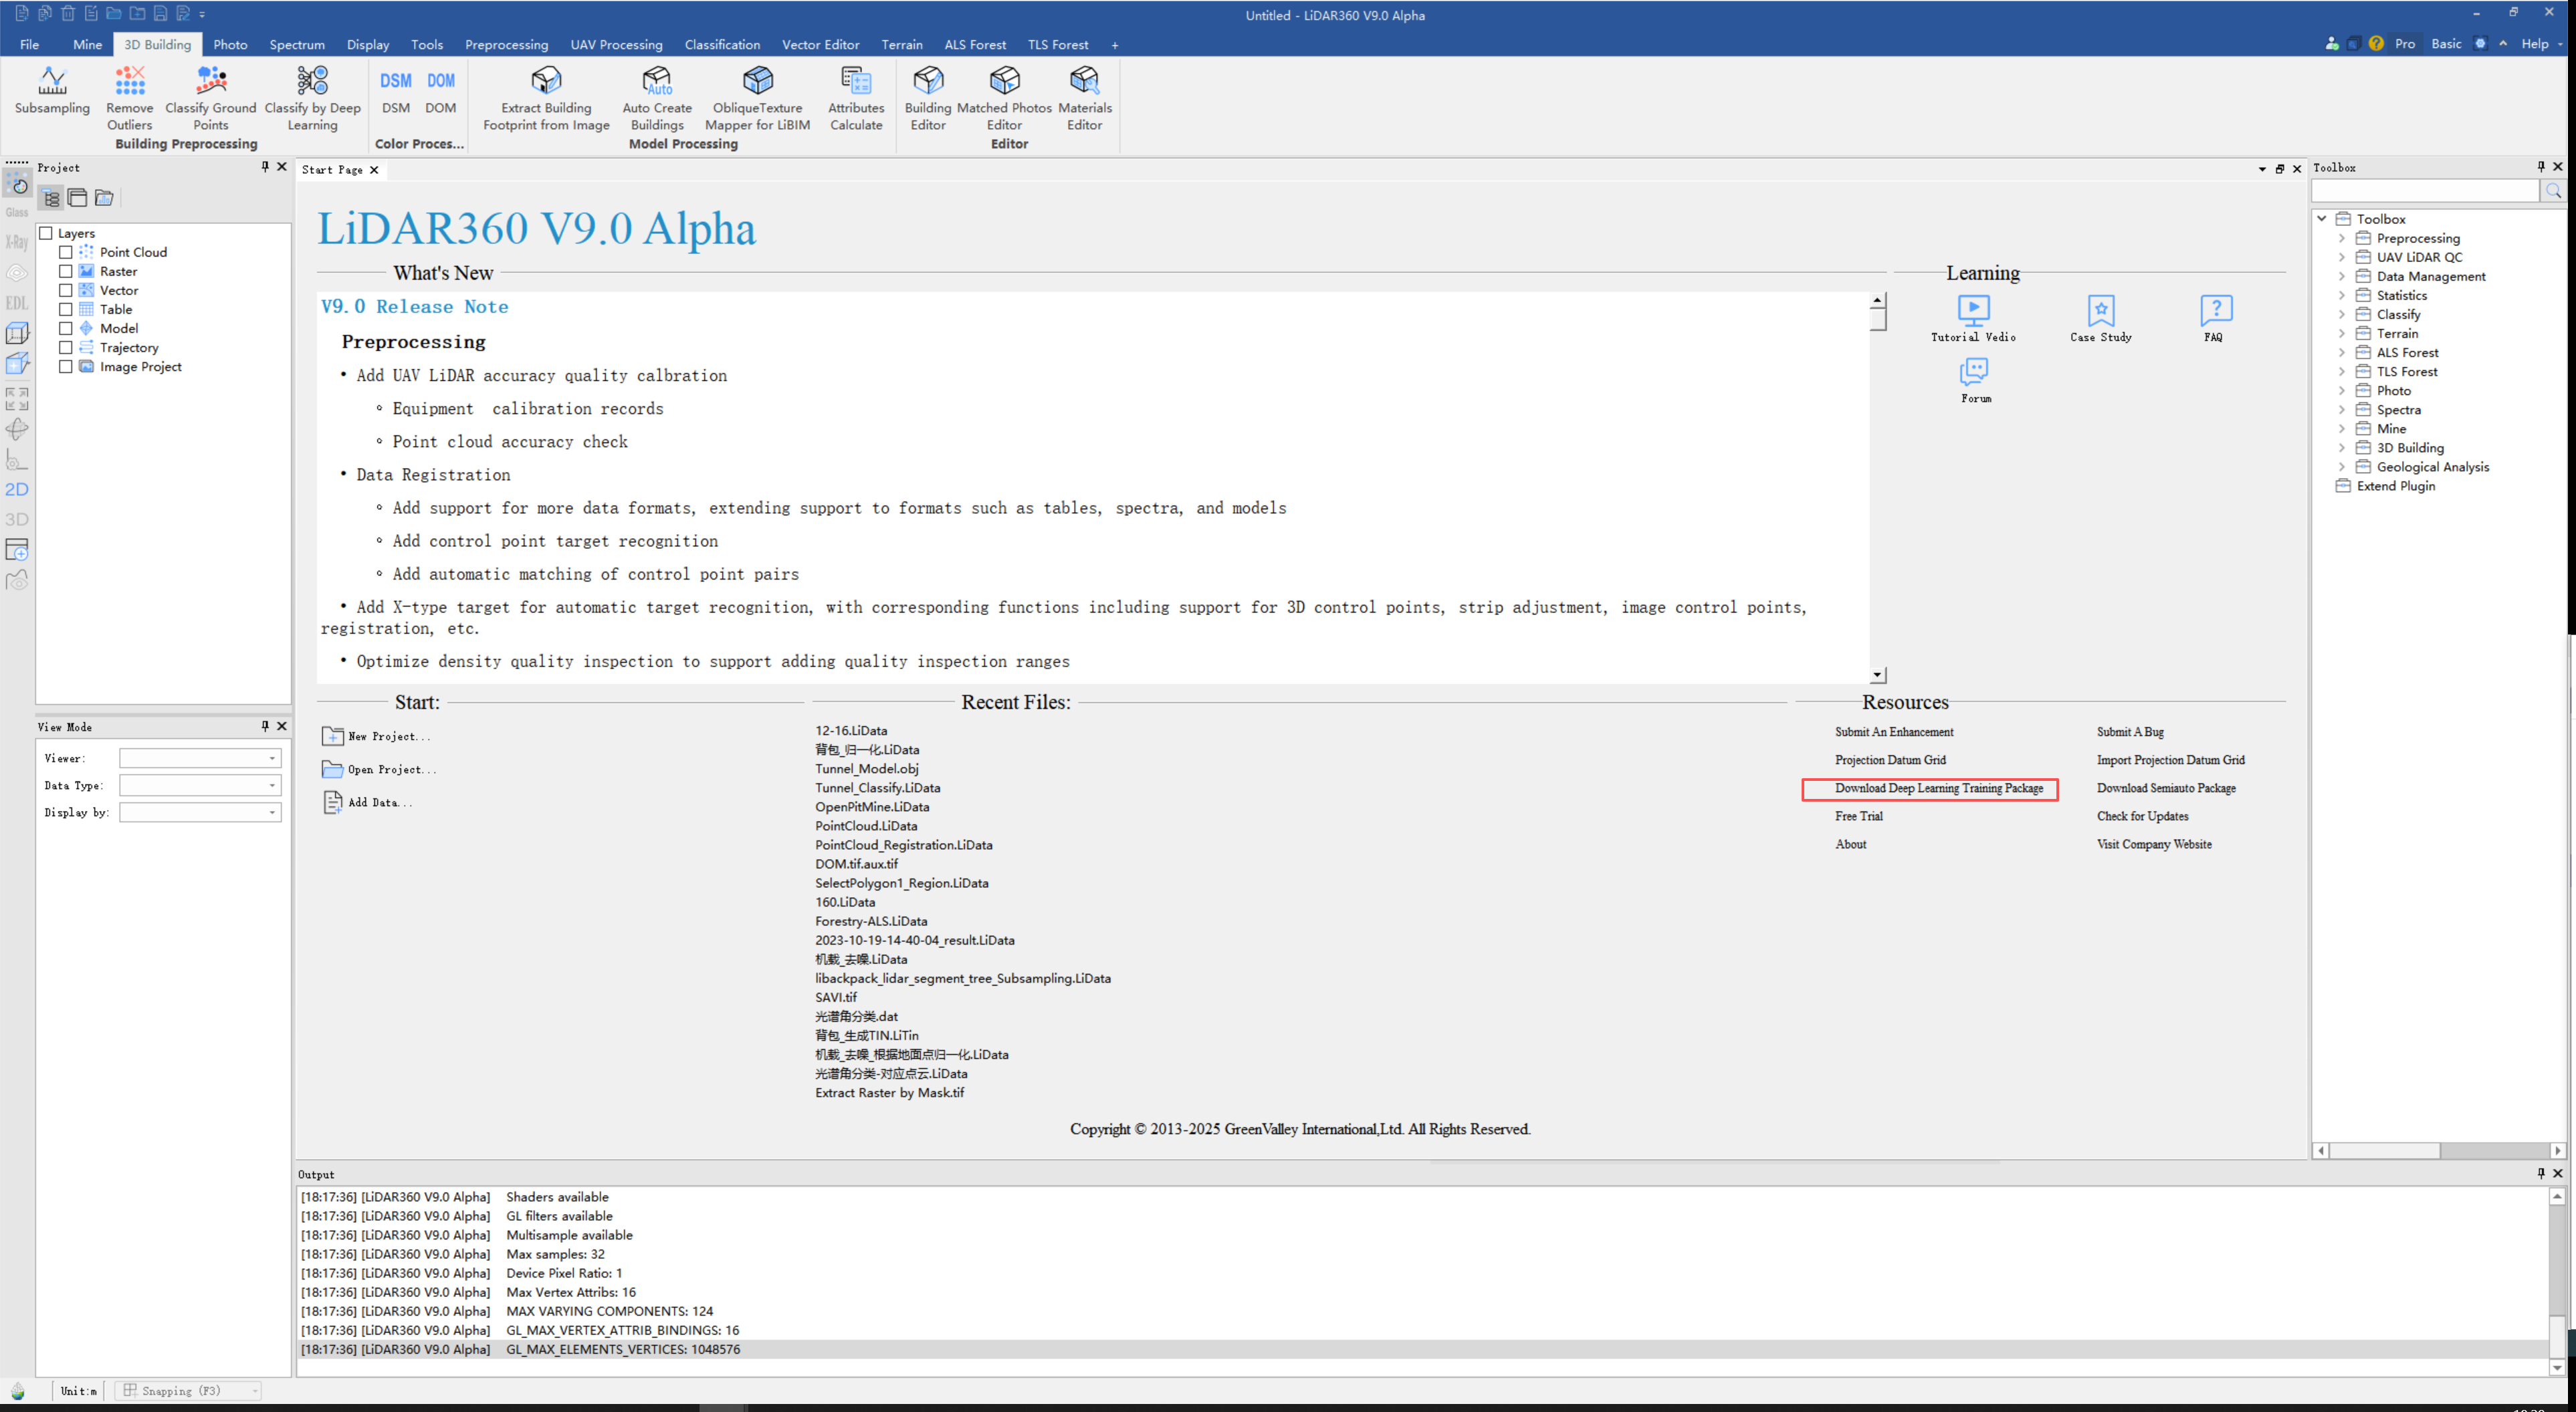The width and height of the screenshot is (2576, 1412).
Task: Check the Trajectory layer checkbox
Action: 66,347
